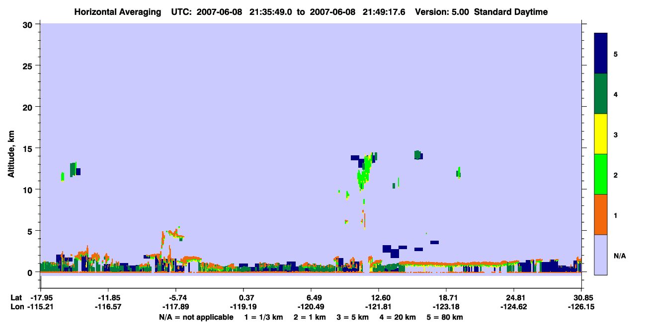Click the 'Lon' row label

pyautogui.click(x=16, y=307)
